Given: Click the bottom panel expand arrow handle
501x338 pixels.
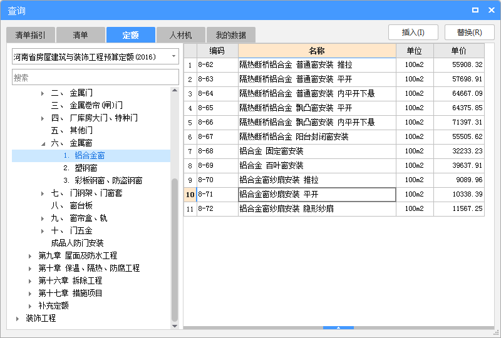Looking at the screenshot, I should point(338,327).
